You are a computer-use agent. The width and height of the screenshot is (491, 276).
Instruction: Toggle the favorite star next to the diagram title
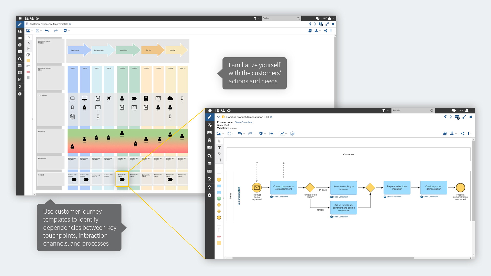pyautogui.click(x=271, y=117)
